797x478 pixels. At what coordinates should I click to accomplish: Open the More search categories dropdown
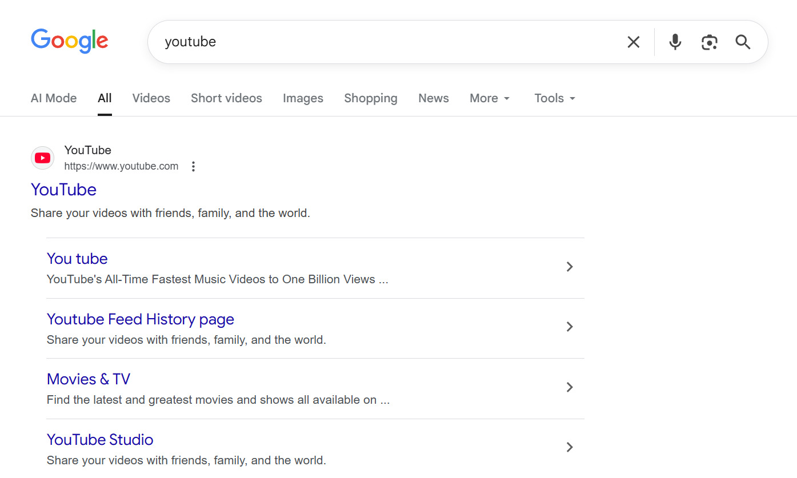pyautogui.click(x=489, y=98)
